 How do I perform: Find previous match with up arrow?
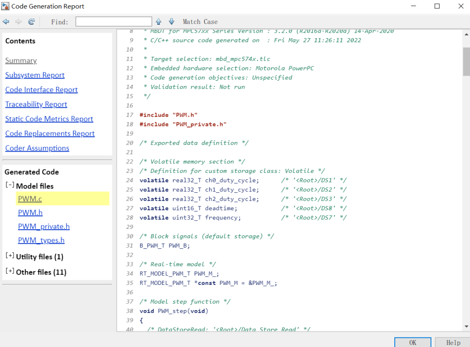[x=158, y=22]
